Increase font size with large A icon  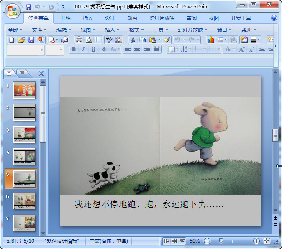coord(241,49)
